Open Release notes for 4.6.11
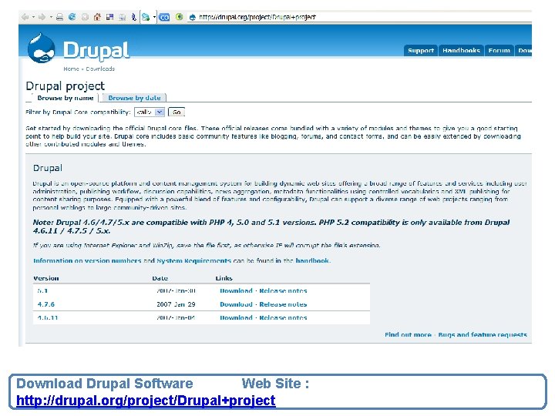The image size is (555, 416). [283, 317]
